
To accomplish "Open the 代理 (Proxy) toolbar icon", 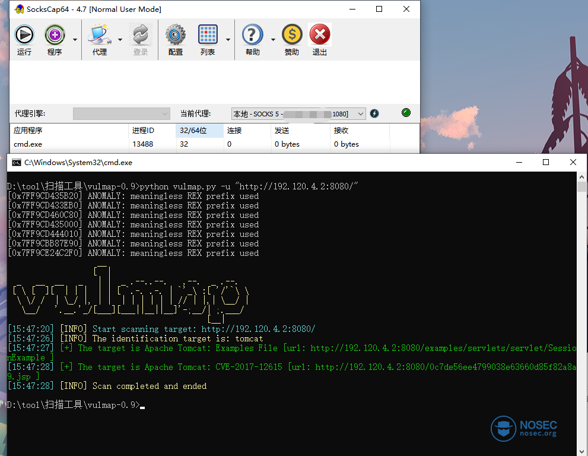I will coord(99,35).
